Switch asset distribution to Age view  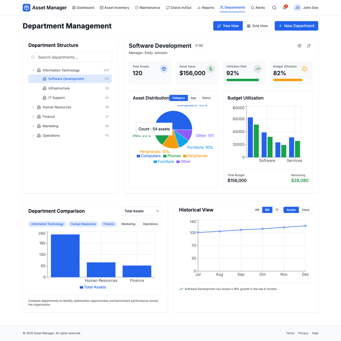pos(194,98)
